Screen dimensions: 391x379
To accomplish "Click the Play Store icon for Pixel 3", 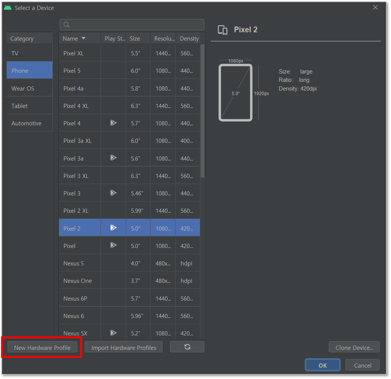I will click(114, 193).
